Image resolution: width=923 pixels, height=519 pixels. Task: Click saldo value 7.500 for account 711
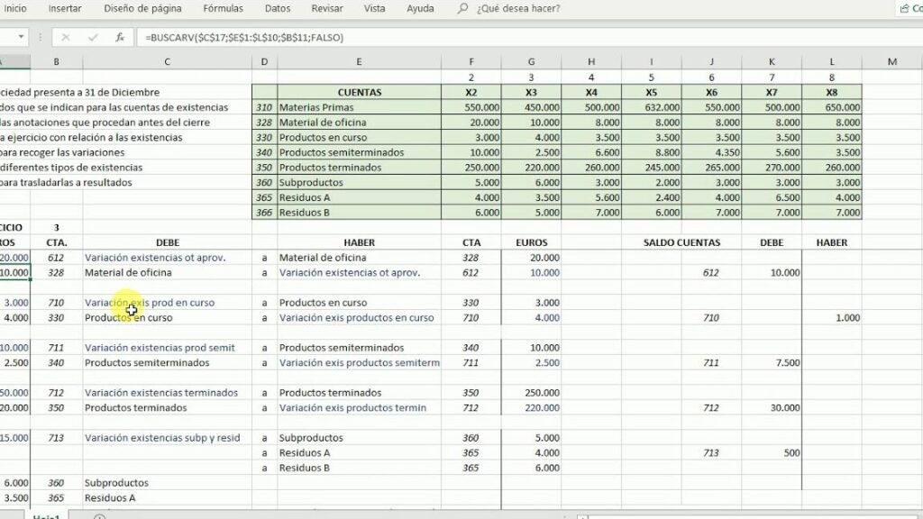(772, 362)
